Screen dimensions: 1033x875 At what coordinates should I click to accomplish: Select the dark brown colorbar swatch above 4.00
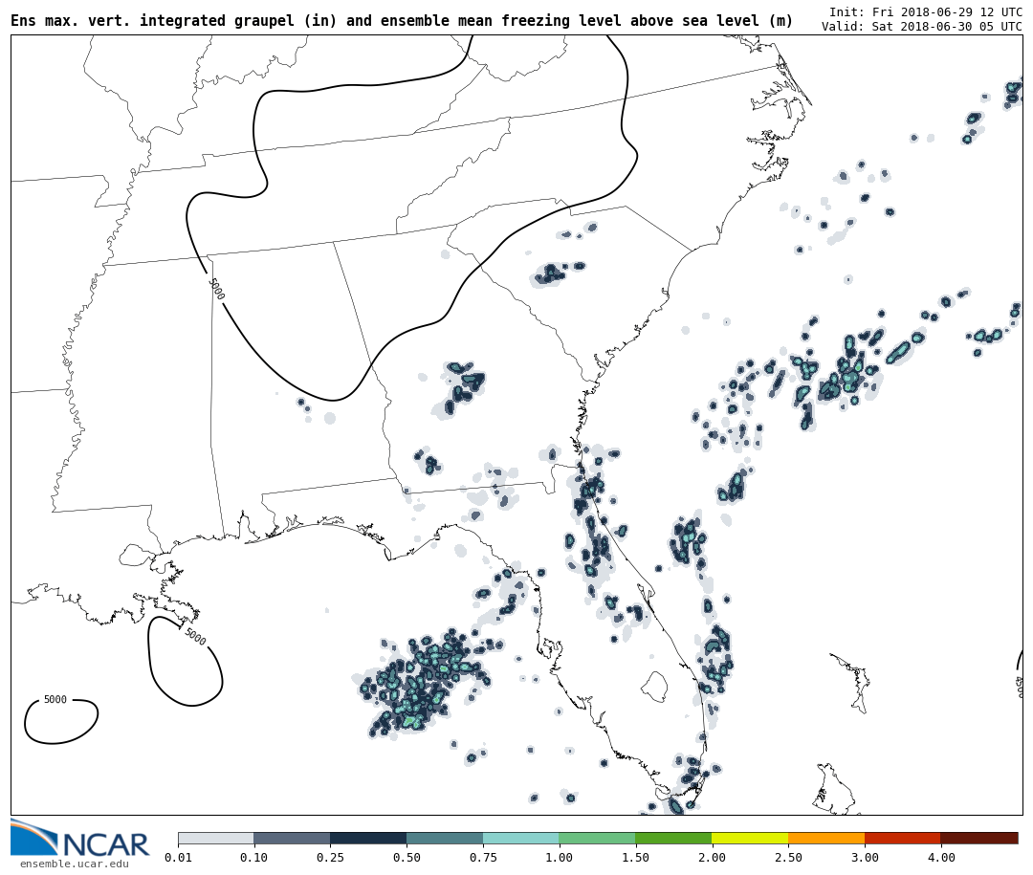(x=979, y=838)
